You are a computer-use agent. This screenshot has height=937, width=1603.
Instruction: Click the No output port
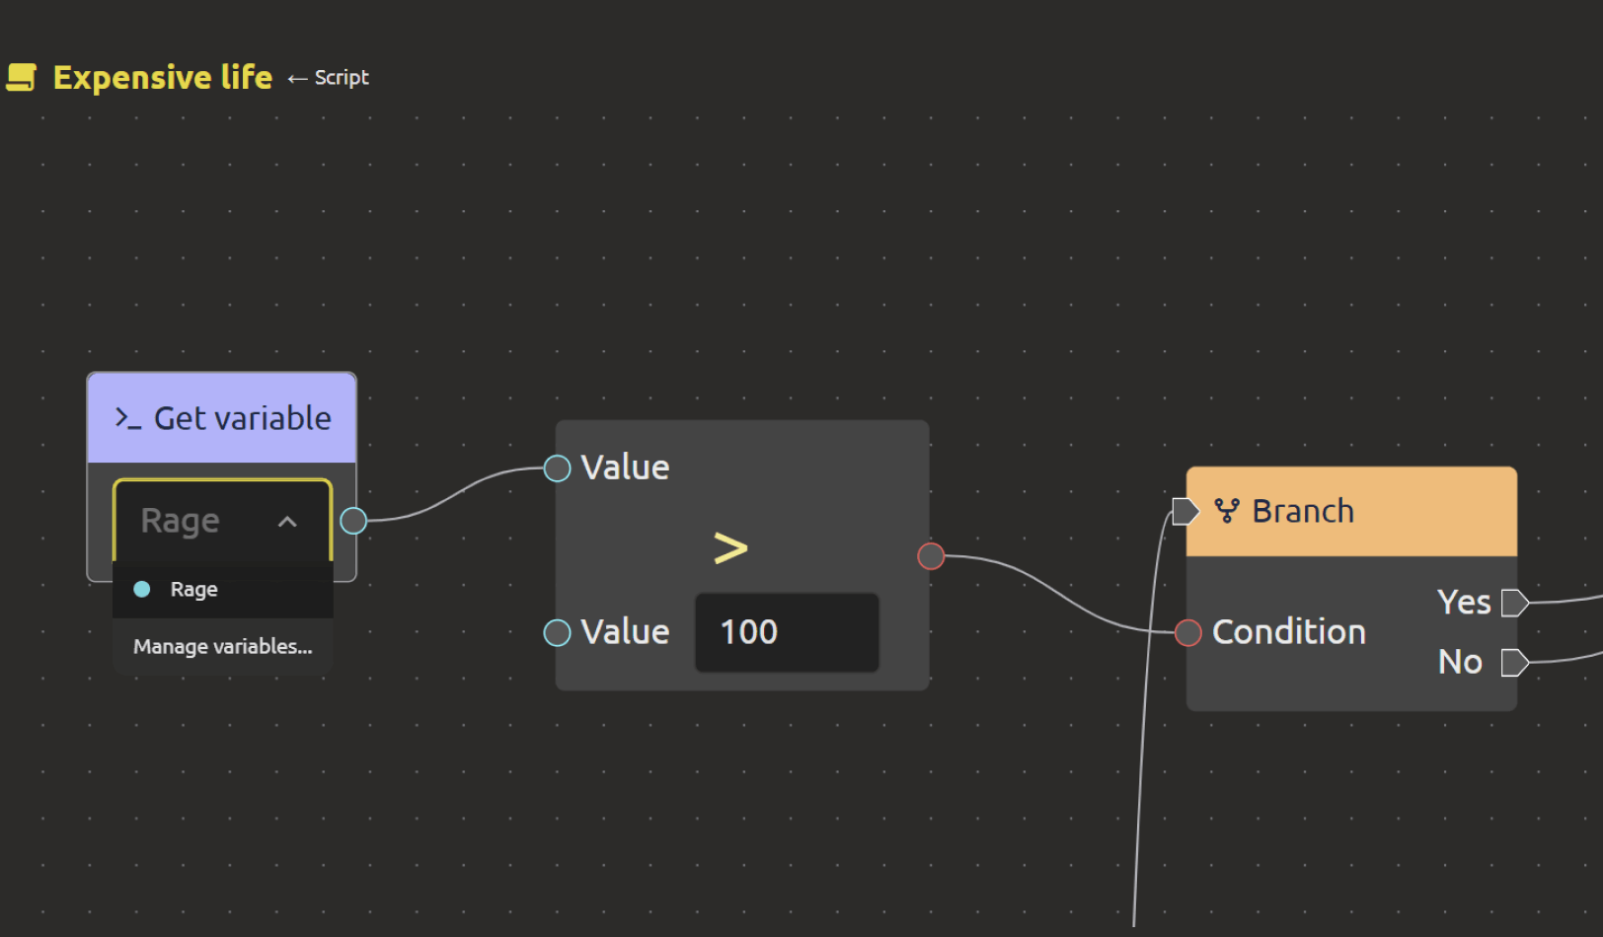[x=1514, y=663]
